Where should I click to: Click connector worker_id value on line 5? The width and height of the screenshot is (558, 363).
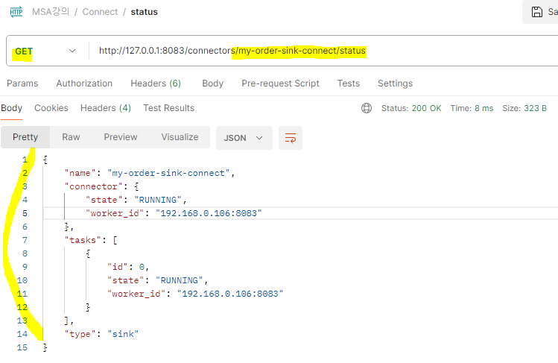pyautogui.click(x=209, y=213)
